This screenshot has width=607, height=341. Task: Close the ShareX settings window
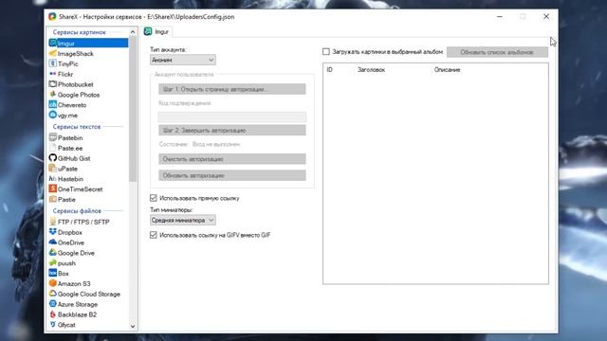(546, 17)
